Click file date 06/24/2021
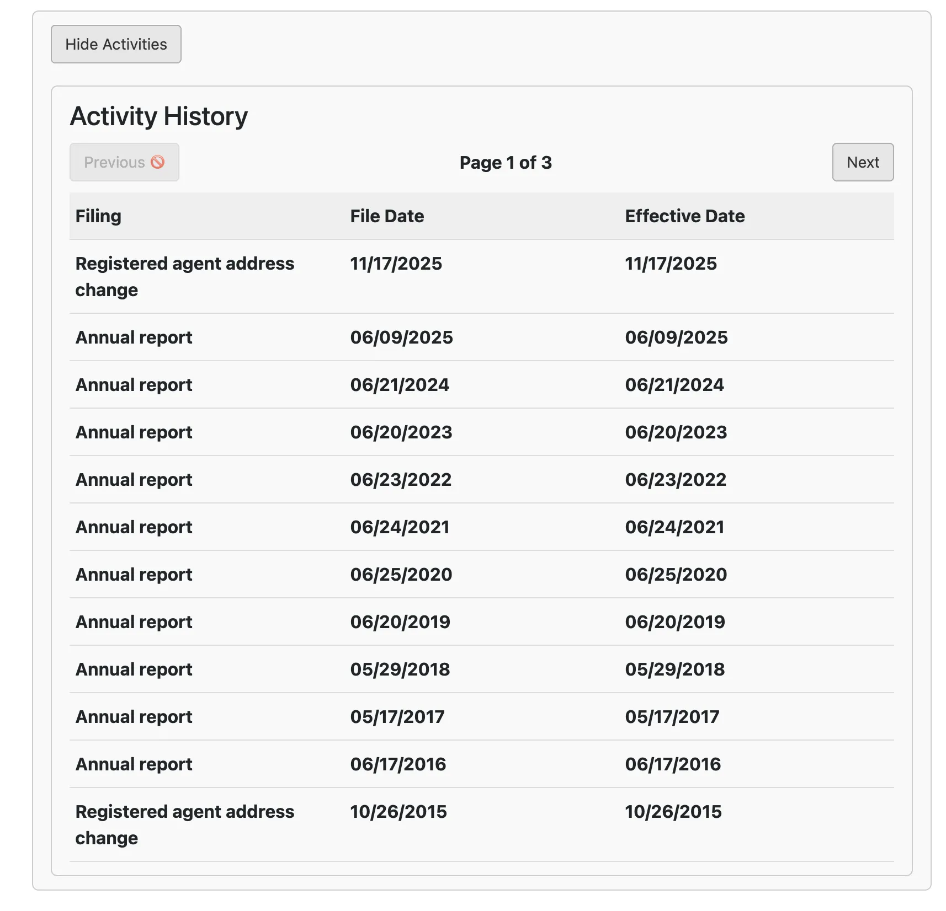 click(x=400, y=527)
